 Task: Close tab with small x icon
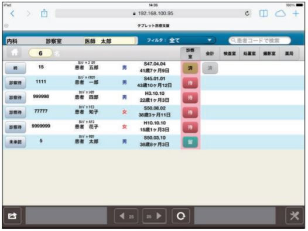6,26
